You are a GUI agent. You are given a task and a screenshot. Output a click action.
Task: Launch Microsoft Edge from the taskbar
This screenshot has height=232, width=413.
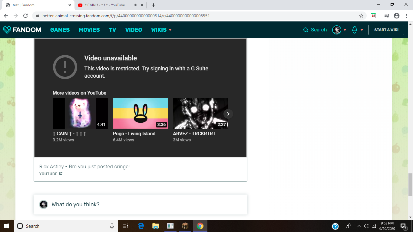coord(141,226)
